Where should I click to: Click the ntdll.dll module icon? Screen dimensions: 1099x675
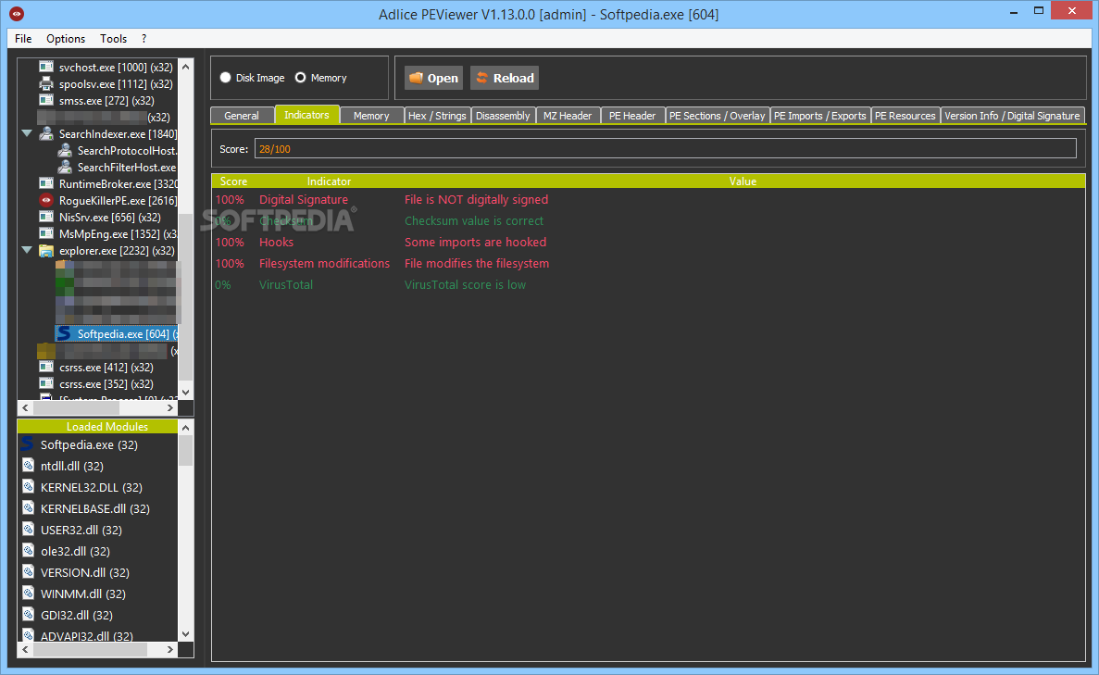[28, 466]
